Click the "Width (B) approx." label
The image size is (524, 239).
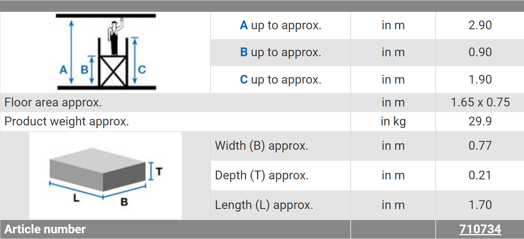(x=261, y=146)
